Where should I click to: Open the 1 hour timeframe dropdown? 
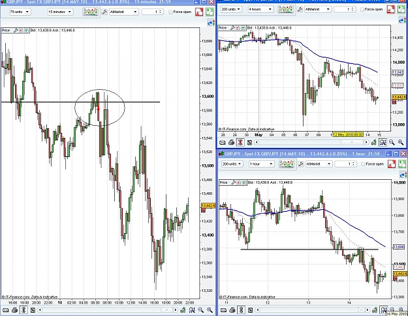(261, 164)
